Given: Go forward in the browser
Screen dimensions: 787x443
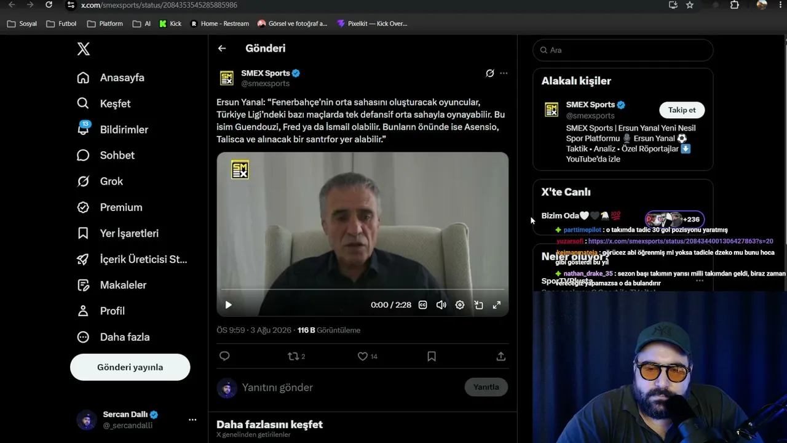Looking at the screenshot, I should click(30, 5).
